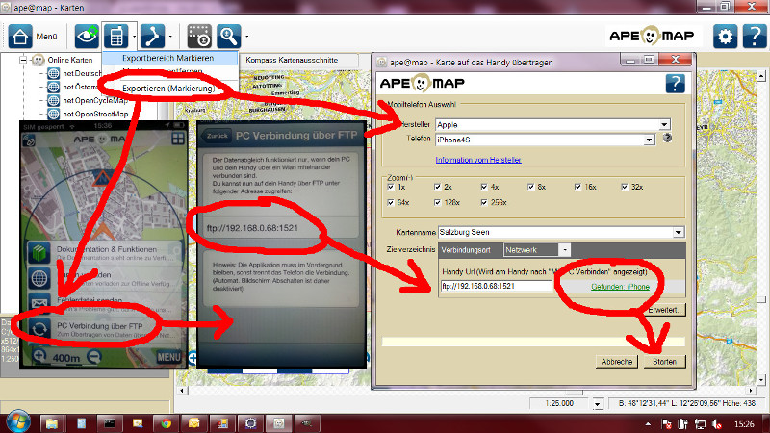Toggle the 2x zoom checkbox

436,186
